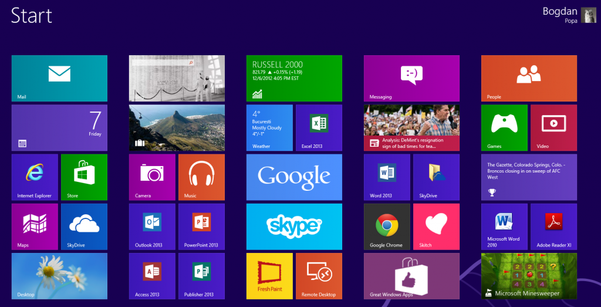
Task: Launch Outlook 2013
Action: 152,226
